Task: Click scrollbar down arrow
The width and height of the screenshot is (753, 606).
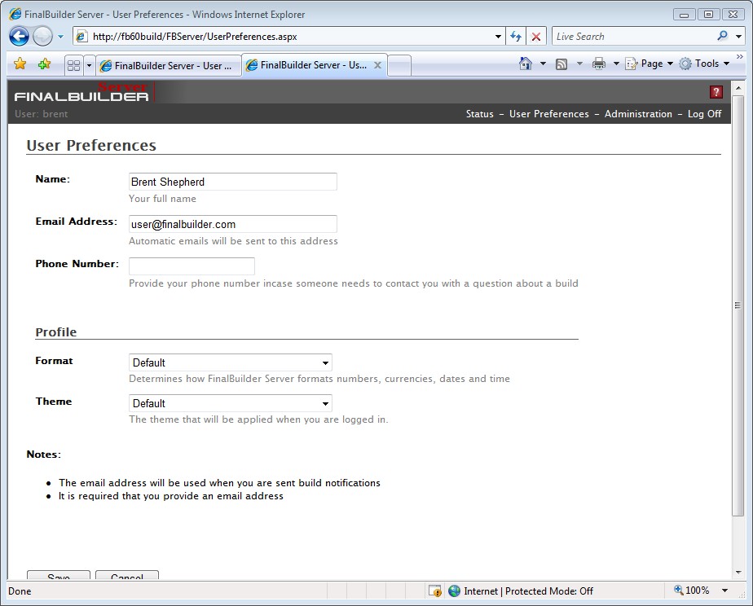Action: coord(738,573)
